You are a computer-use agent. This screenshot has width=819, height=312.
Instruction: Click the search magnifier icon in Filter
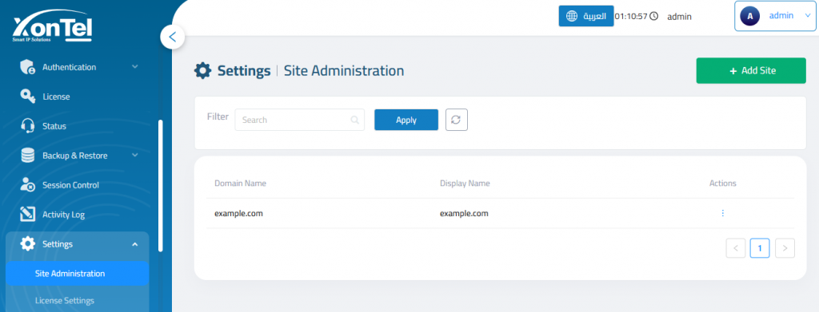[x=354, y=120]
